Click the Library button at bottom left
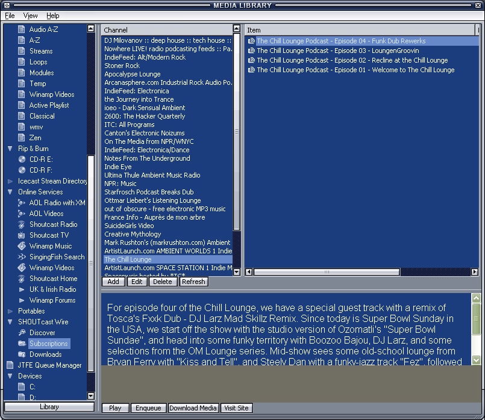Image resolution: width=485 pixels, height=420 pixels. [x=49, y=407]
